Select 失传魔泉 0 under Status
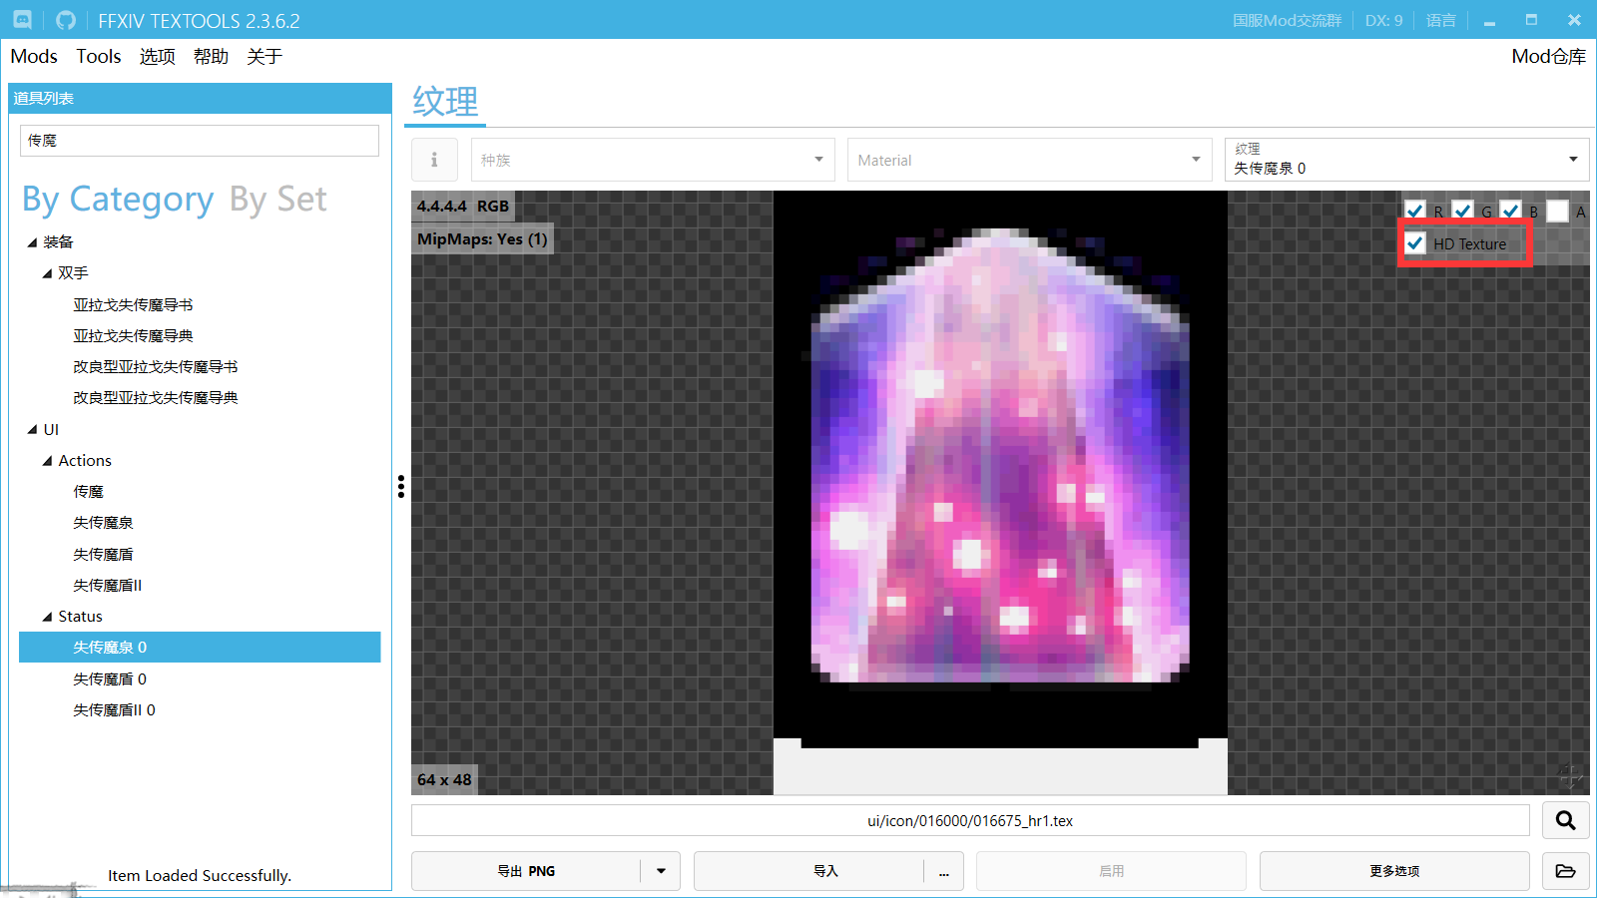The image size is (1597, 898). click(200, 648)
